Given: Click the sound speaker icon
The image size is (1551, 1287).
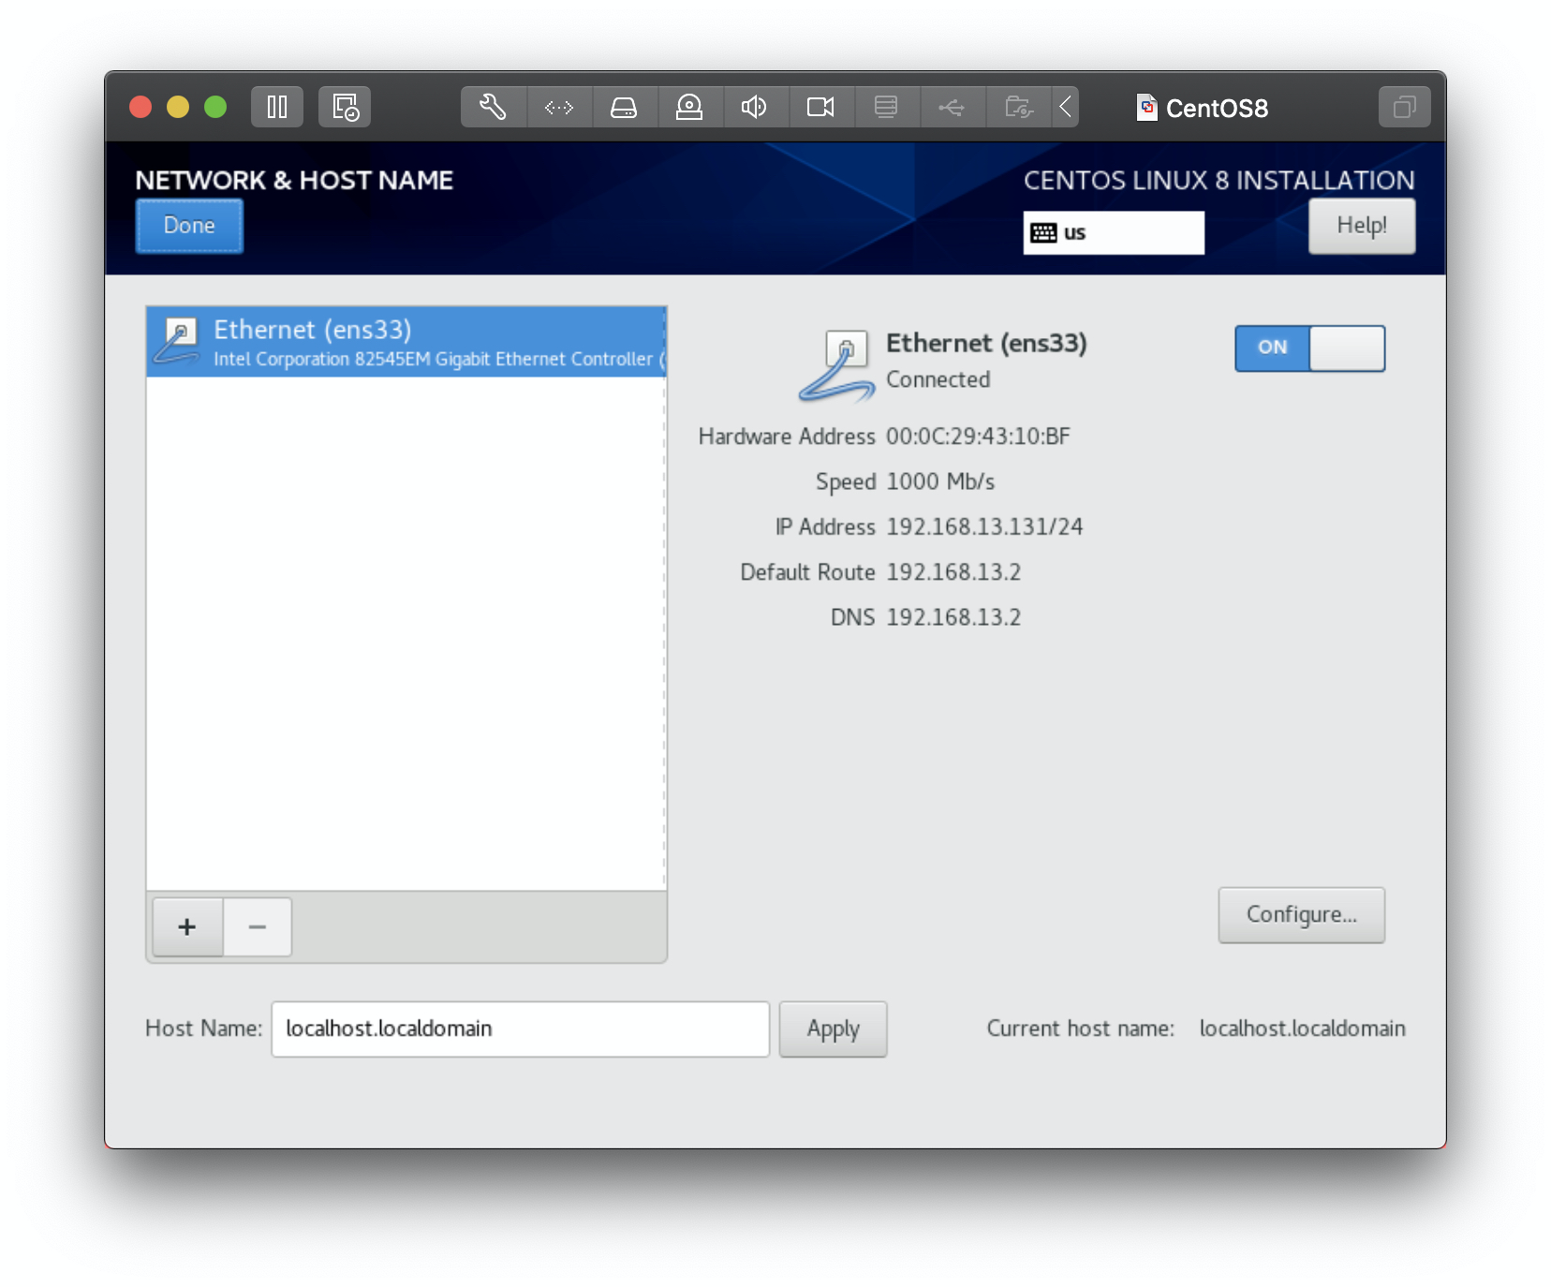Looking at the screenshot, I should tap(755, 107).
